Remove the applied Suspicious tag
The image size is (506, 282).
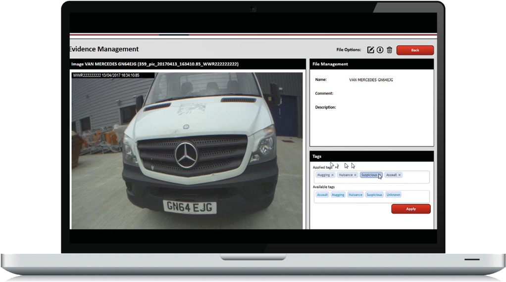pyautogui.click(x=380, y=175)
